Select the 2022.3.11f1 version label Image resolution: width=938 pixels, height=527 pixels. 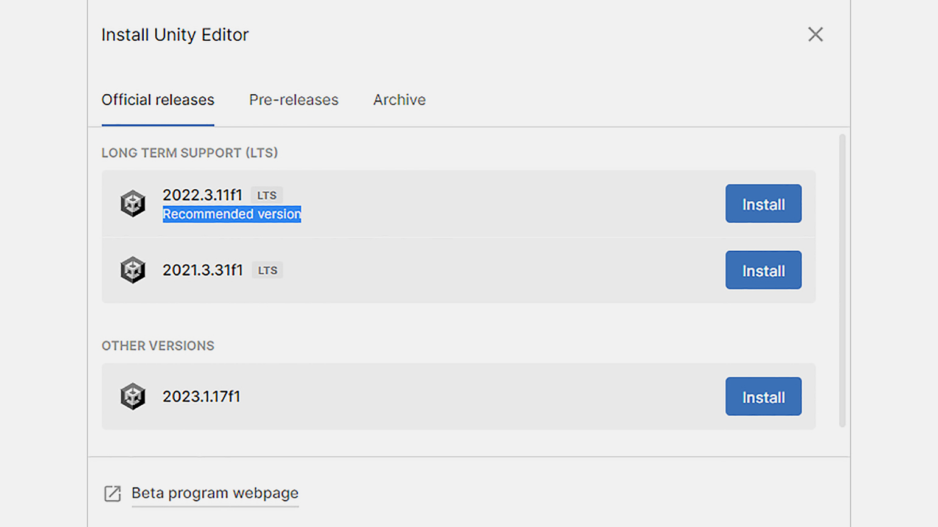202,195
